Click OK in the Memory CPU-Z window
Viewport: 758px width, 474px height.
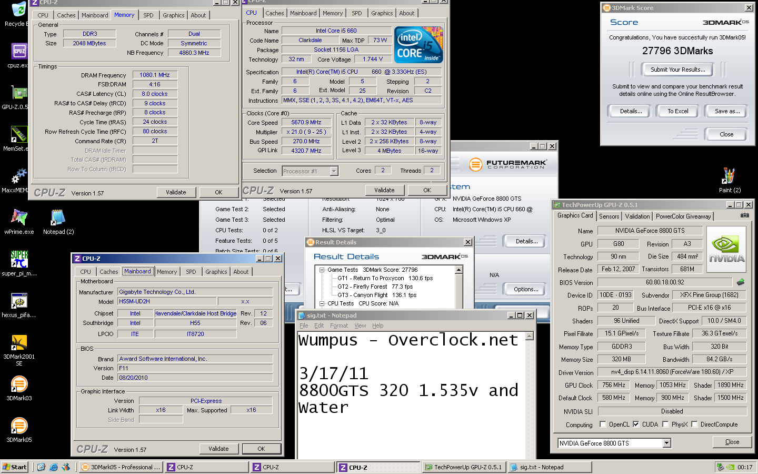pyautogui.click(x=218, y=192)
